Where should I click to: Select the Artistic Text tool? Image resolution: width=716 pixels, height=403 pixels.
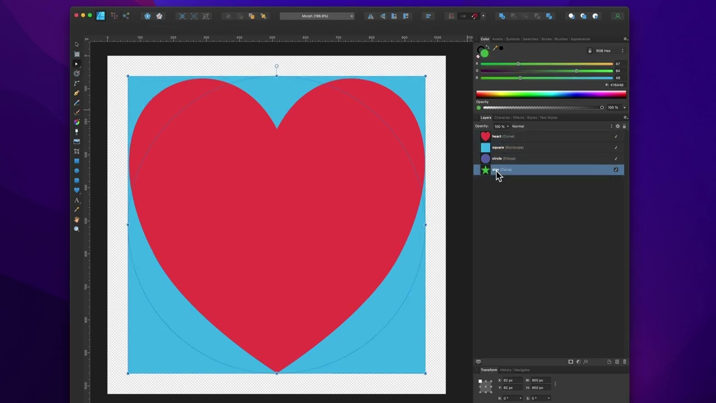pos(77,200)
